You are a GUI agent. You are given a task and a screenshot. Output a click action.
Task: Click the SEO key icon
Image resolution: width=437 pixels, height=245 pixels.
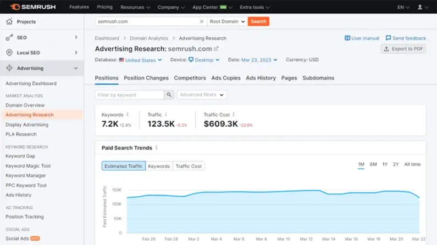(x=9, y=37)
